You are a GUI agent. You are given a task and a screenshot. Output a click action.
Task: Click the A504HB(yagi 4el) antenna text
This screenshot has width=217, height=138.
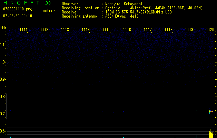(122, 16)
